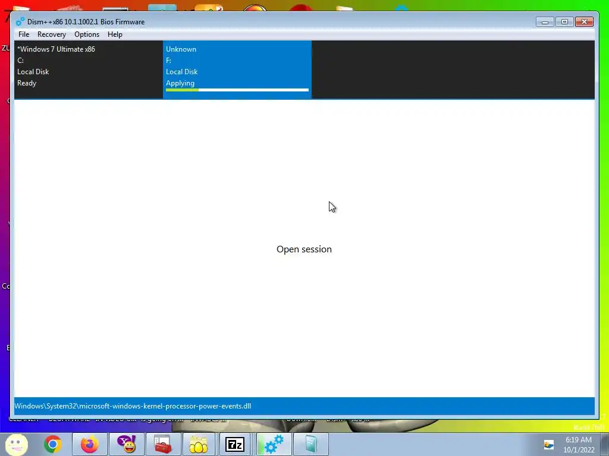609x456 pixels.
Task: Click the status bar file path text
Action: [133, 406]
